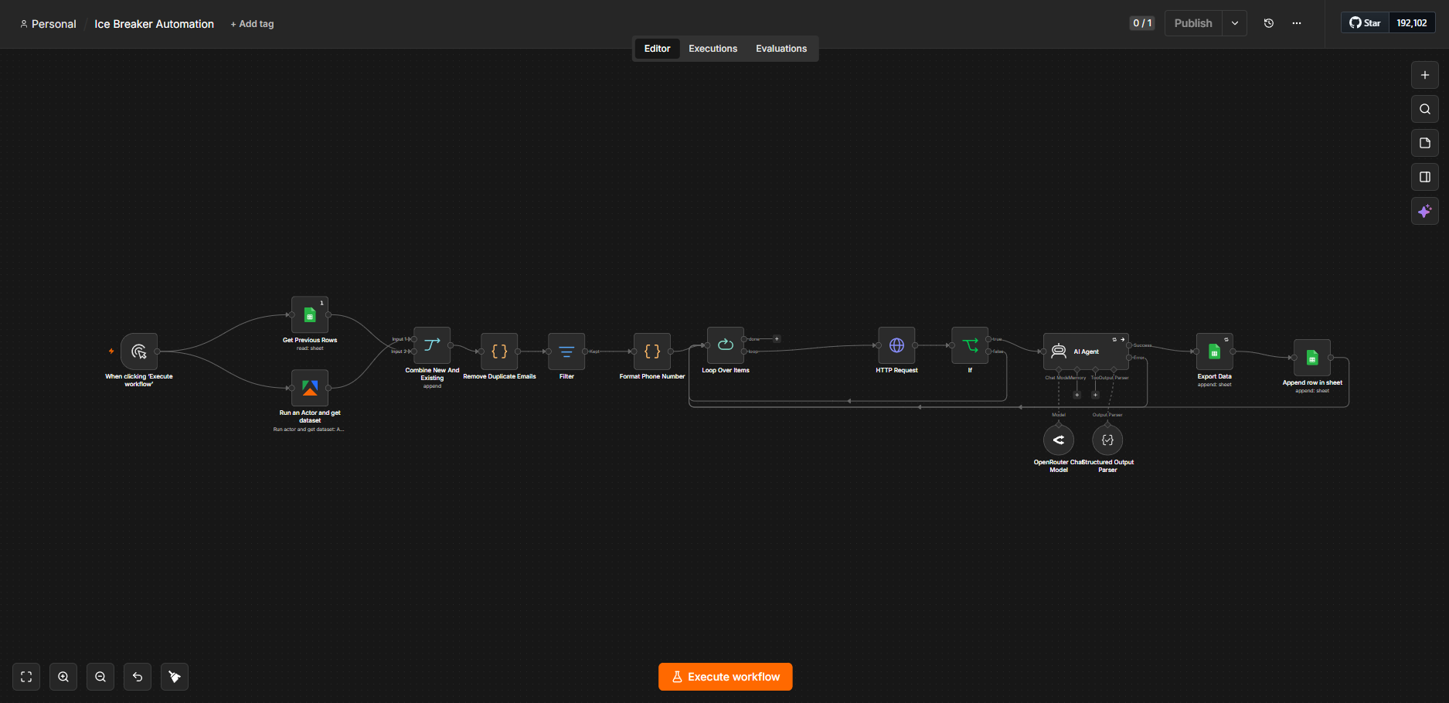Image resolution: width=1449 pixels, height=703 pixels.
Task: Open the AI assistant sparkle button
Action: (x=1425, y=211)
